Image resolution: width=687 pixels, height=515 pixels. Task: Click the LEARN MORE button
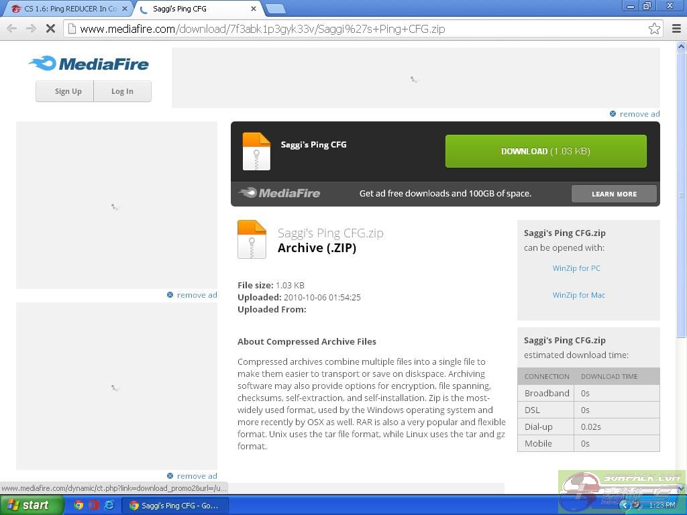click(x=614, y=194)
